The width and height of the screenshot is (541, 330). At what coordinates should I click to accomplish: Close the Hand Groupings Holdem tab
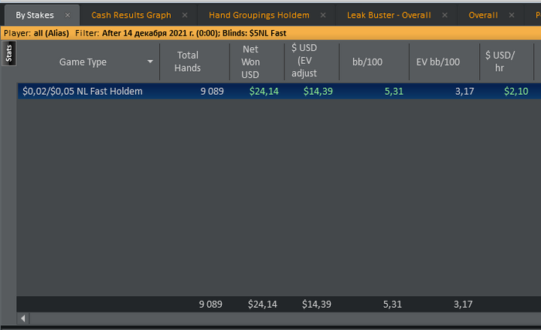pos(322,15)
